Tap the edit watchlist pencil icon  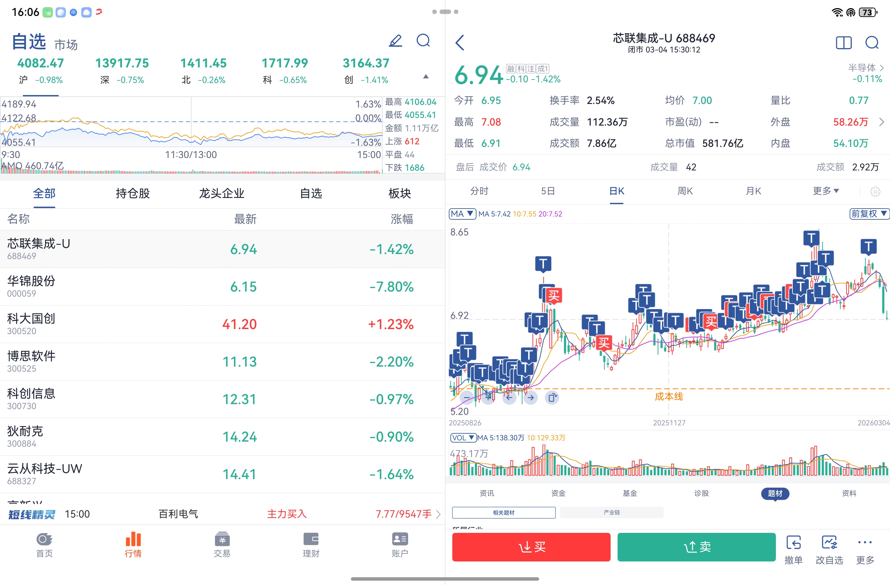point(395,41)
